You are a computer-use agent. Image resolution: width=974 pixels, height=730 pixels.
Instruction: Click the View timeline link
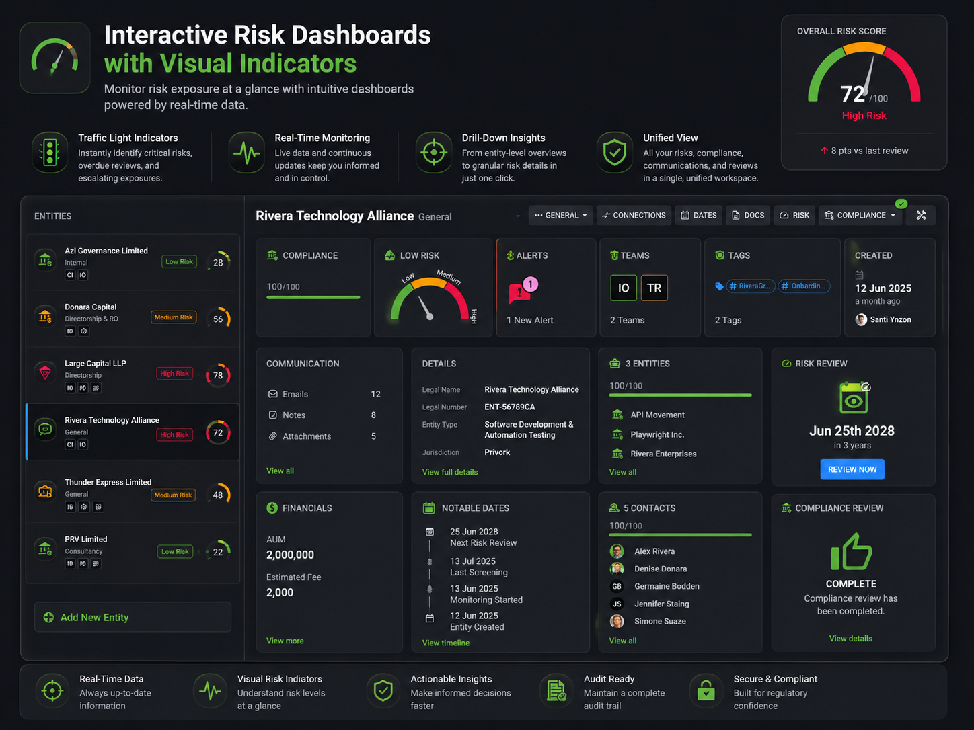point(445,643)
